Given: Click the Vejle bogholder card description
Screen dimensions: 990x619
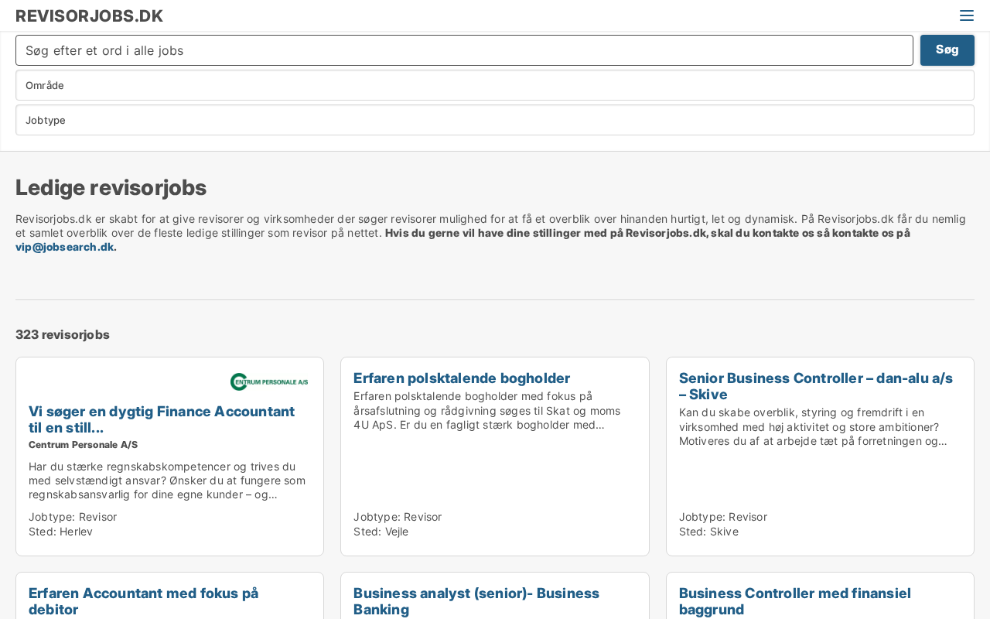Looking at the screenshot, I should pyautogui.click(x=487, y=411).
